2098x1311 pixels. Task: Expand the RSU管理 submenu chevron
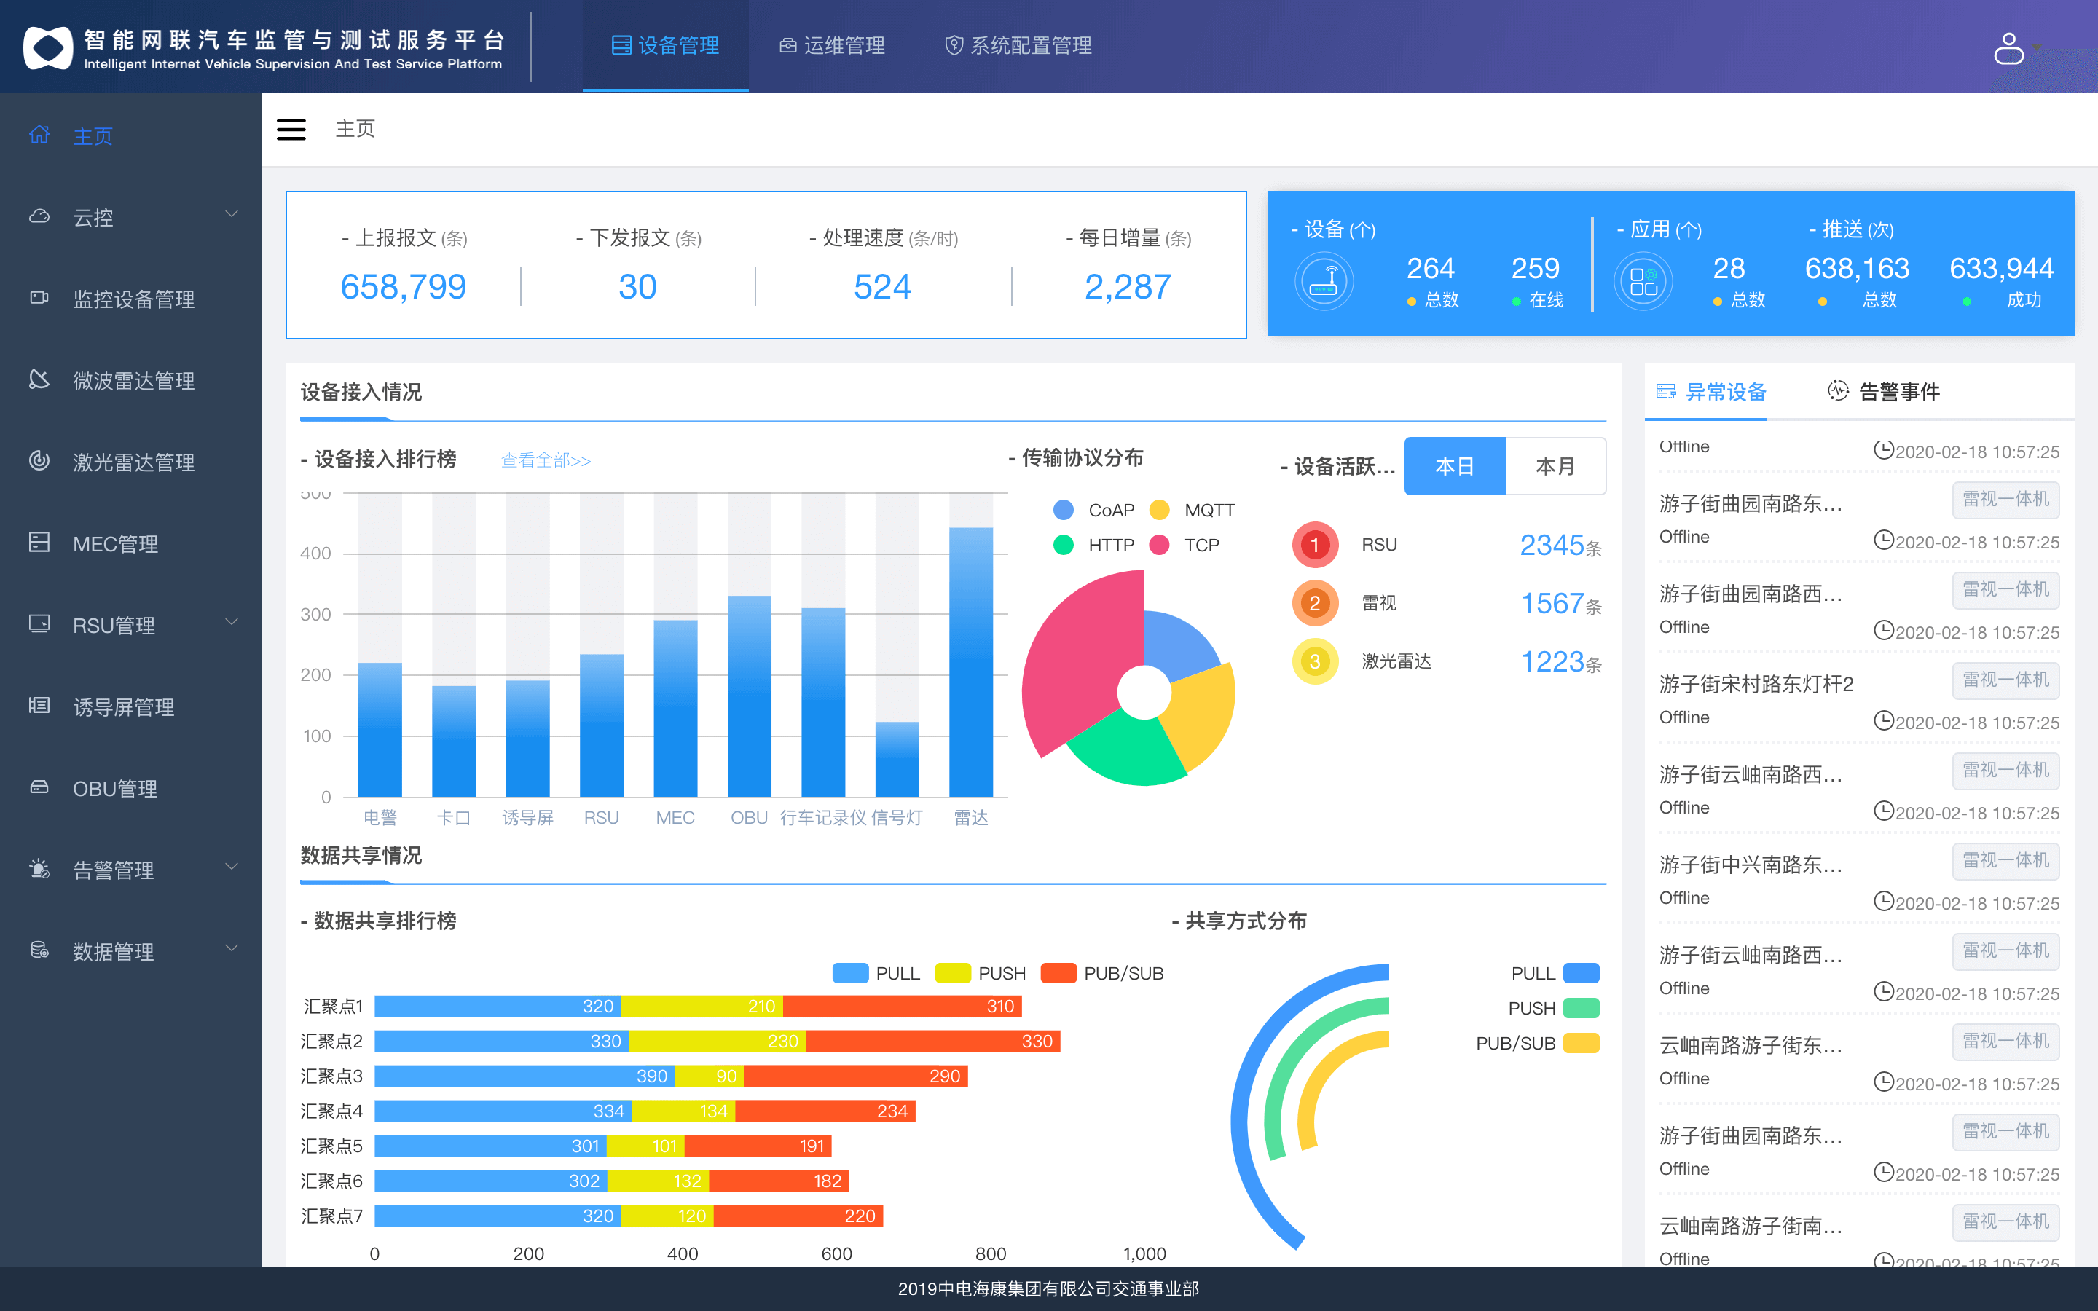coord(232,623)
